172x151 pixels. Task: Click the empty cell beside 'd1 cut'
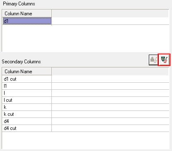click(x=110, y=79)
